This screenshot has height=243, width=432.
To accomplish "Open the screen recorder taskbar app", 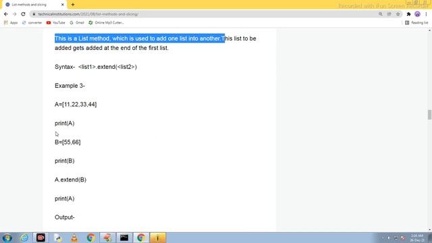I will 40,238.
